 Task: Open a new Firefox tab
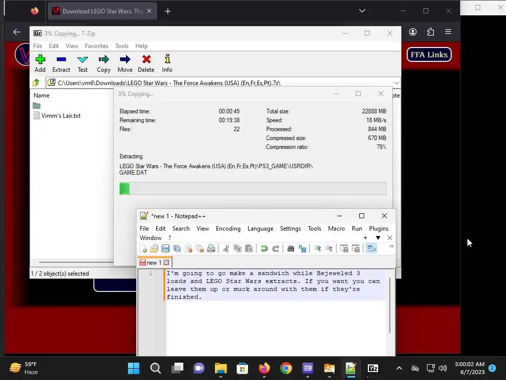[168, 11]
